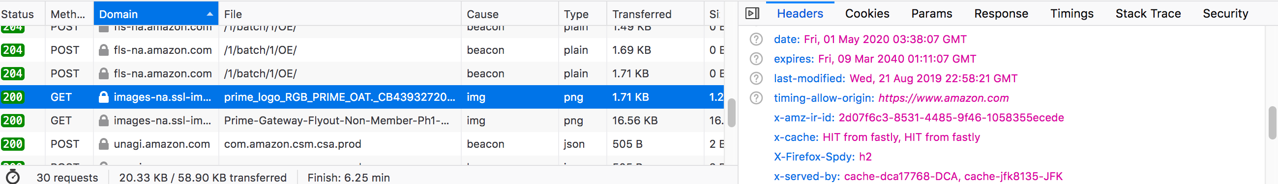Open help for the last-modified header
Image resolution: width=1278 pixels, height=184 pixels.
pyautogui.click(x=756, y=78)
